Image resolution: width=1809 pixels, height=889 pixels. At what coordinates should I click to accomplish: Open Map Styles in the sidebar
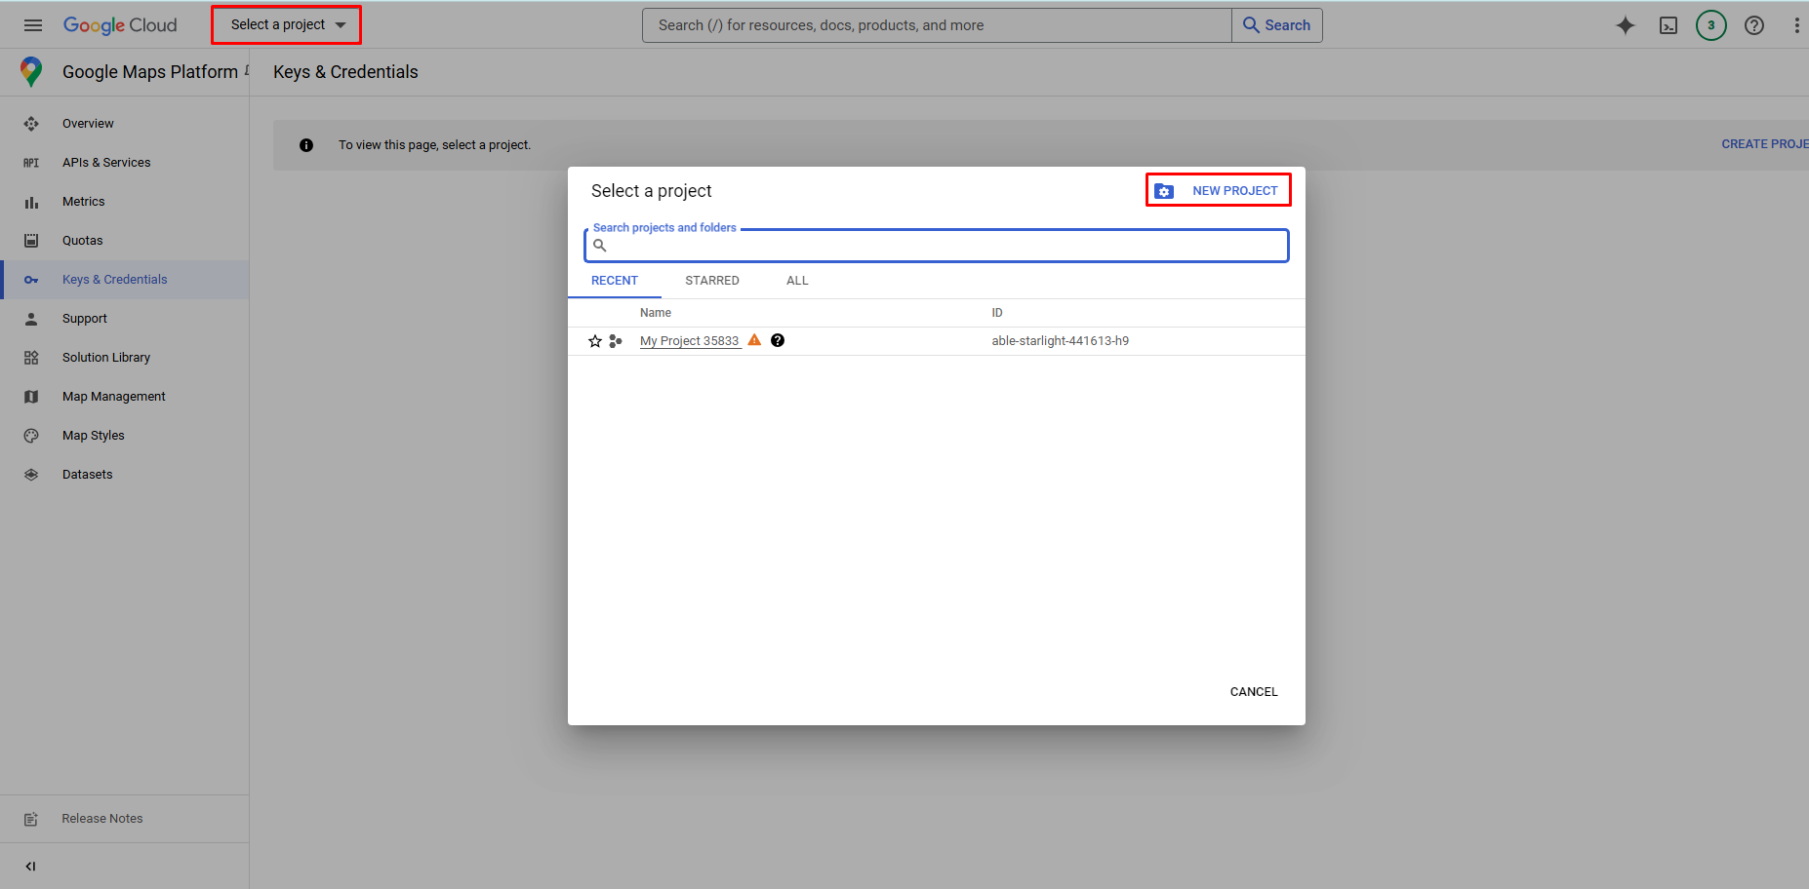[94, 436]
